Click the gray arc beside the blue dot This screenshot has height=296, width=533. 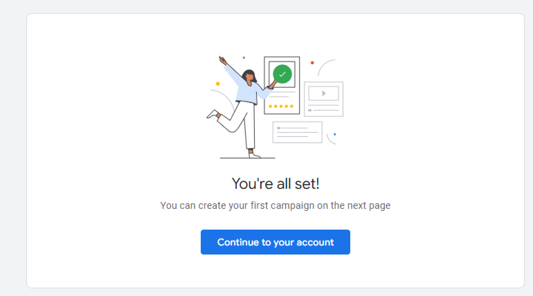pyautogui.click(x=330, y=140)
